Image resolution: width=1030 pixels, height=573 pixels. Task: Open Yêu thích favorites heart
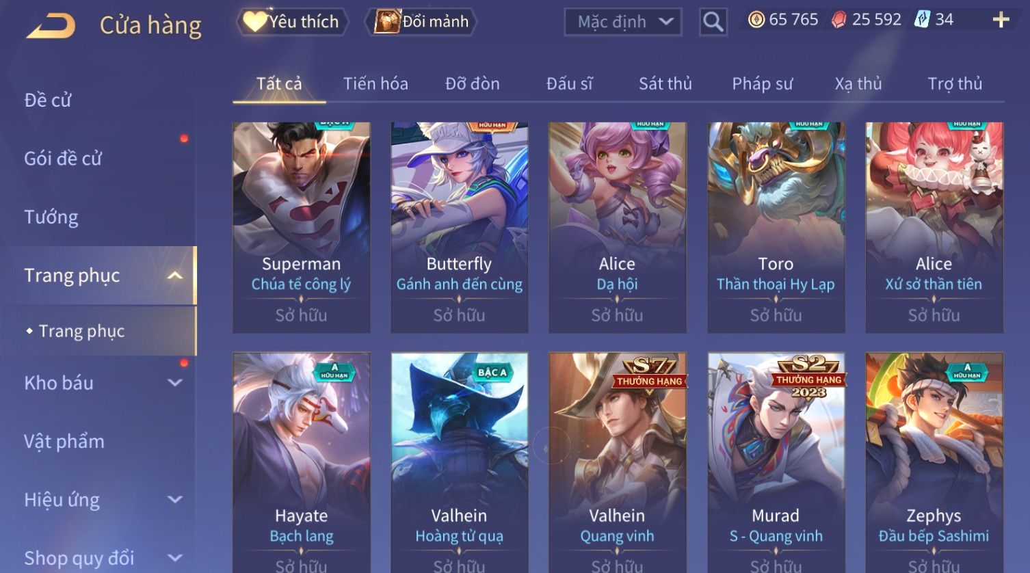click(x=292, y=22)
